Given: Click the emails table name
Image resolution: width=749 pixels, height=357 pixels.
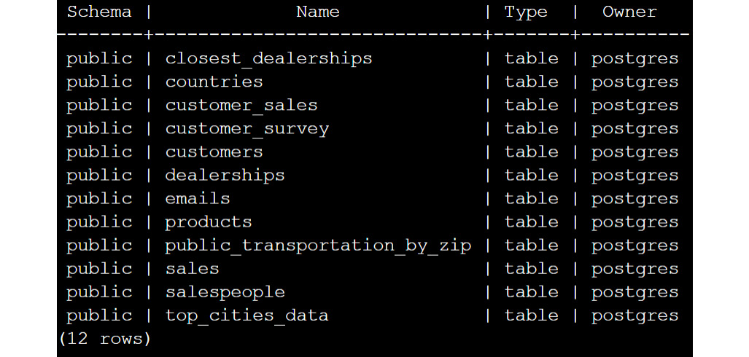Looking at the screenshot, I should (198, 199).
